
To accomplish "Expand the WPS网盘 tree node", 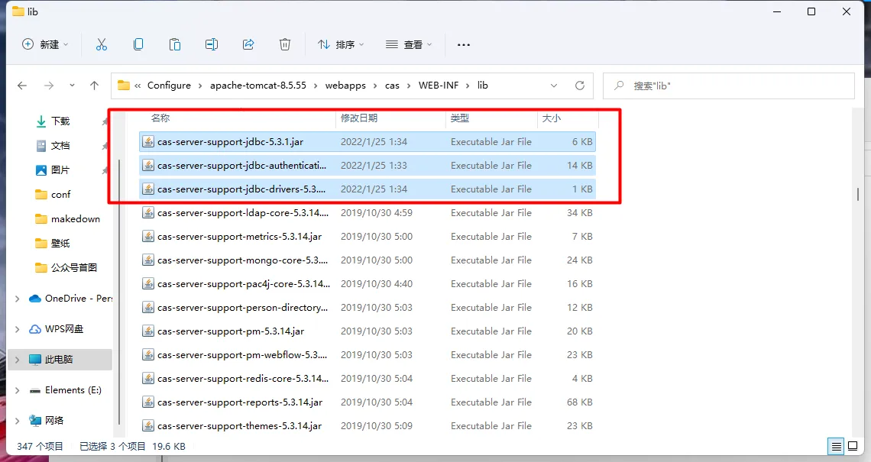I will point(18,329).
